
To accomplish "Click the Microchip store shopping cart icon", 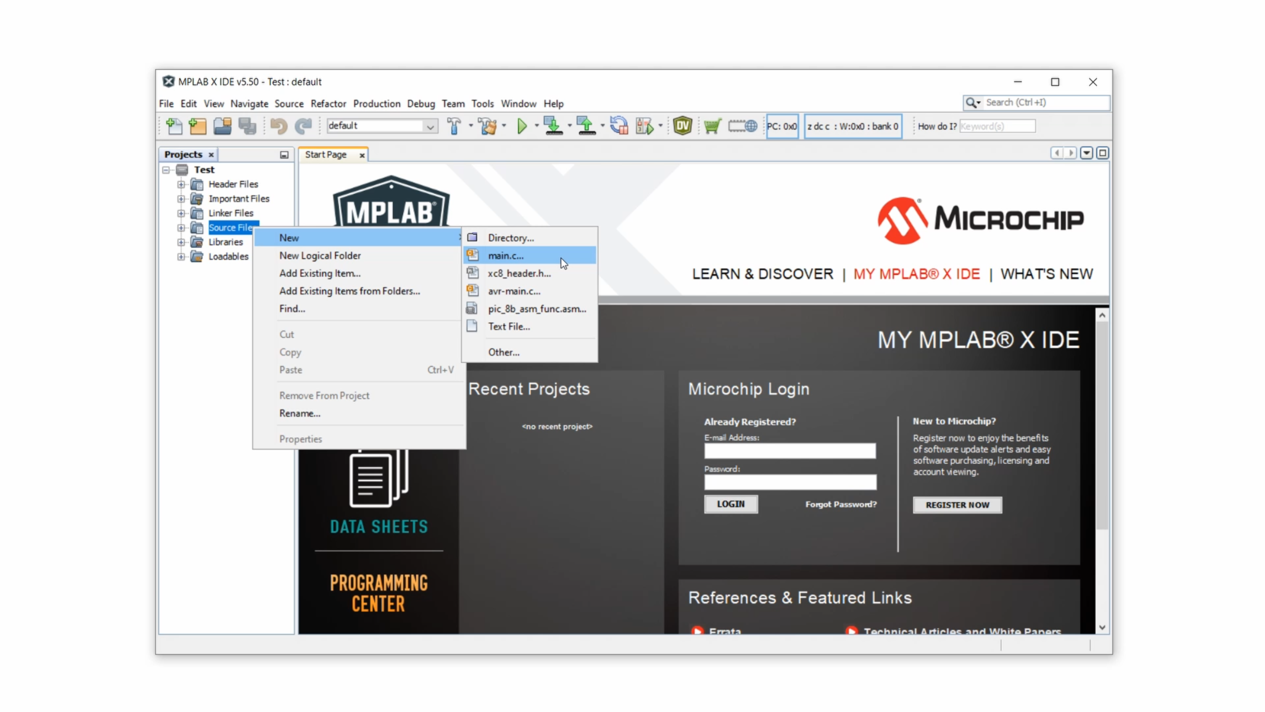I will point(712,126).
